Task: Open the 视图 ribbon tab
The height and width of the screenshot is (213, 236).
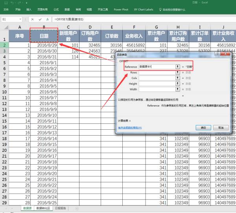Action: (89, 9)
